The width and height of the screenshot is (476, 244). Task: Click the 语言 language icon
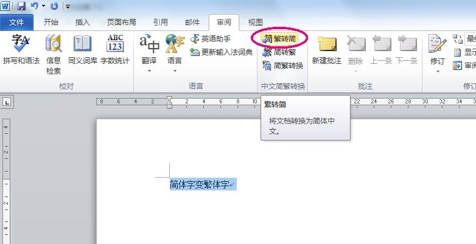click(175, 44)
